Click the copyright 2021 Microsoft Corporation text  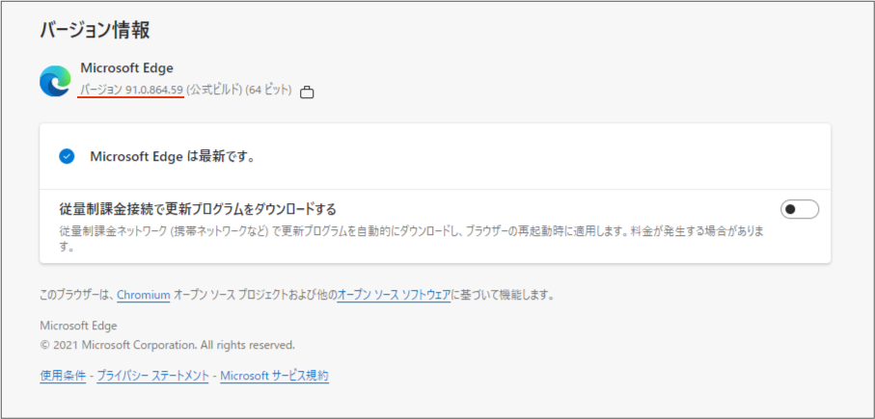click(168, 345)
